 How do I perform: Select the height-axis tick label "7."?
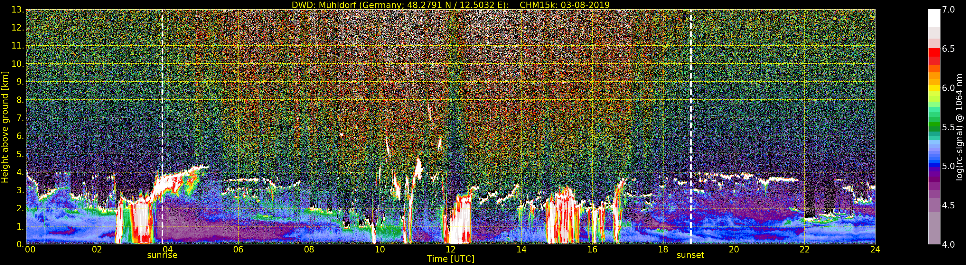tap(20, 118)
